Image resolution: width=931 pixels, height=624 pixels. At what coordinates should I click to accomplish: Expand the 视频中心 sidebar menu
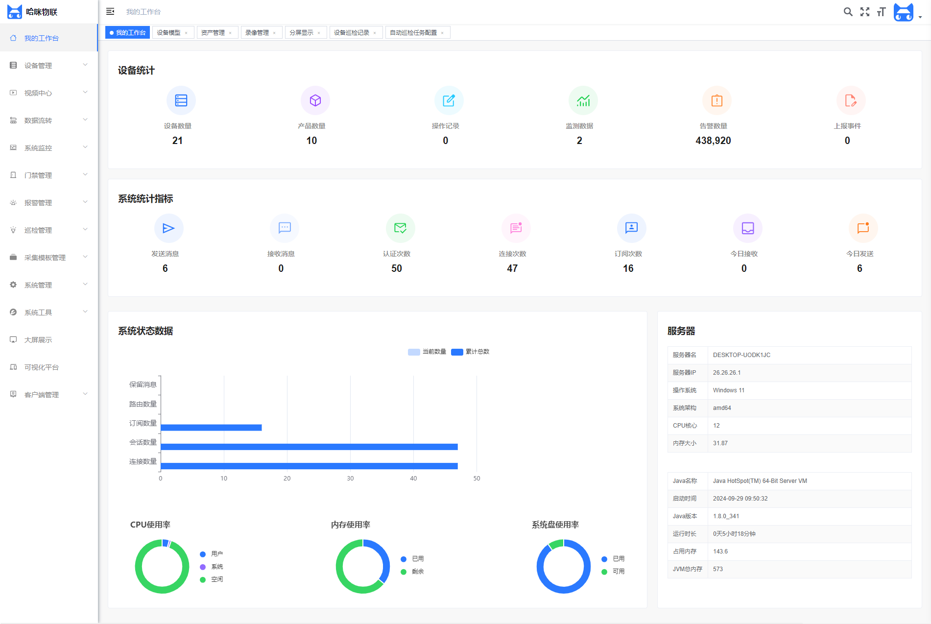(x=48, y=93)
